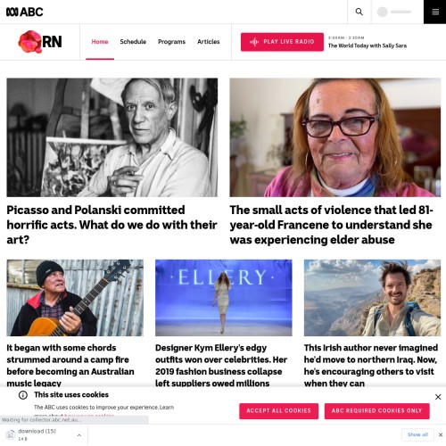Dismiss the cookie banner with X

[438, 397]
